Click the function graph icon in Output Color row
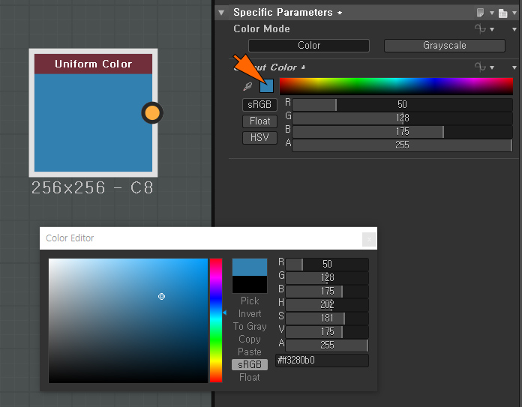The width and height of the screenshot is (522, 407). click(x=480, y=67)
